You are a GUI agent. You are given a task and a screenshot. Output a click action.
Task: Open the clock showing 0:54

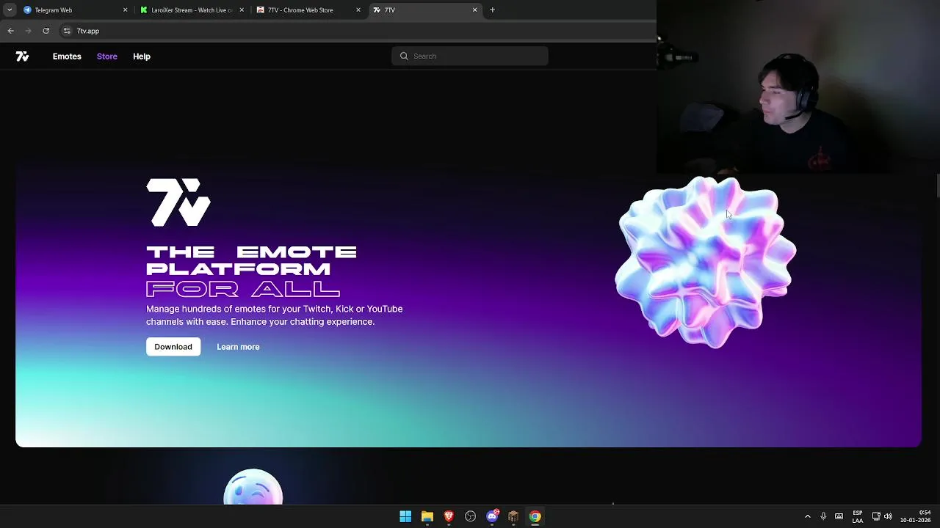tap(915, 516)
